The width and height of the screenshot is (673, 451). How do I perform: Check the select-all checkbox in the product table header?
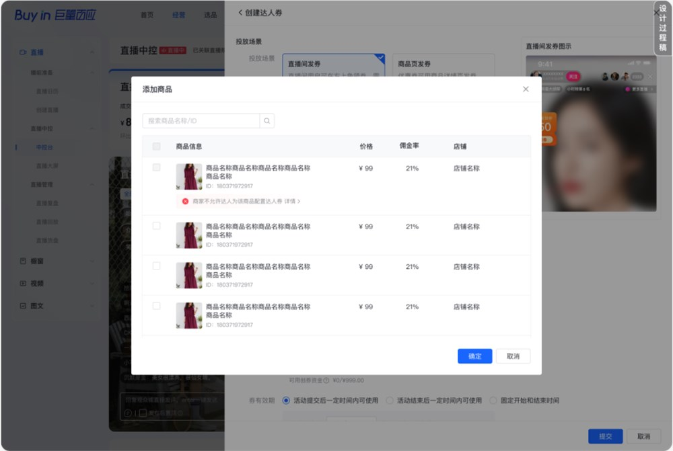point(158,145)
